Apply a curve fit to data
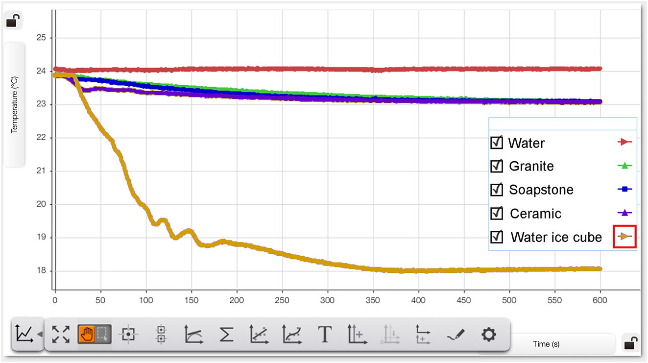This screenshot has width=648, height=363. [291, 335]
